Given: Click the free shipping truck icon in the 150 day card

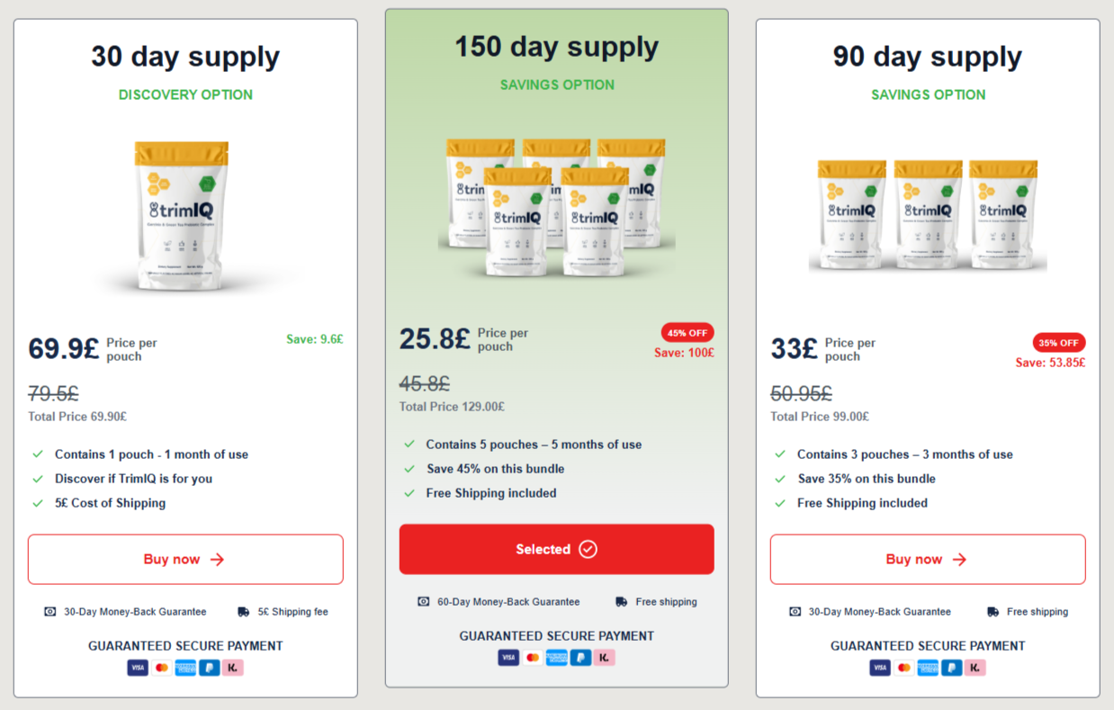Looking at the screenshot, I should point(621,601).
